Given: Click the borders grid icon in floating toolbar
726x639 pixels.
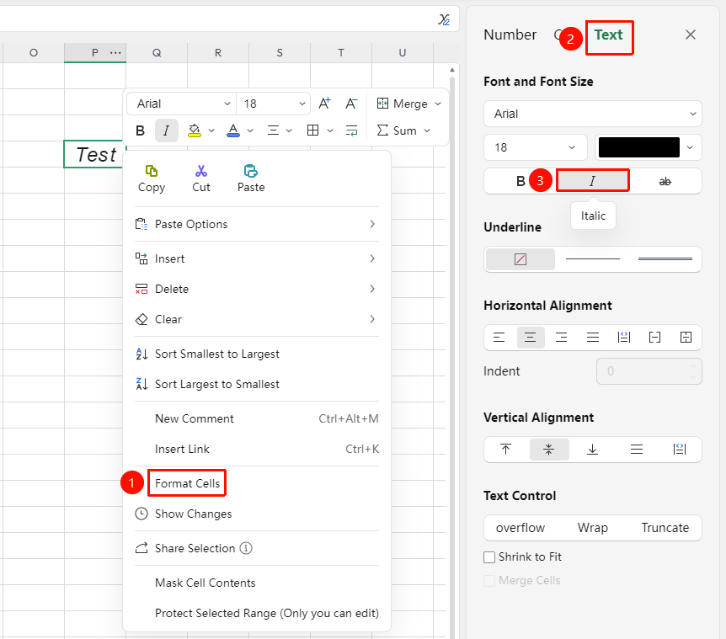Looking at the screenshot, I should click(x=313, y=130).
